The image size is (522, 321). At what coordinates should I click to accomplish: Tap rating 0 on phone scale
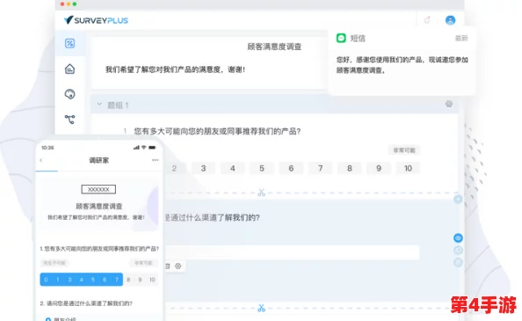tap(46, 280)
